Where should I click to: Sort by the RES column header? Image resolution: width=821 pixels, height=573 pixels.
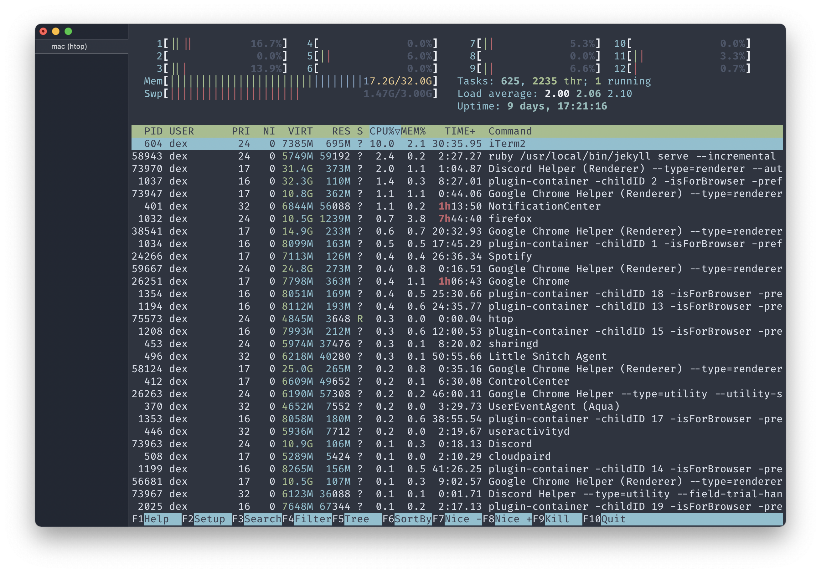tap(341, 131)
